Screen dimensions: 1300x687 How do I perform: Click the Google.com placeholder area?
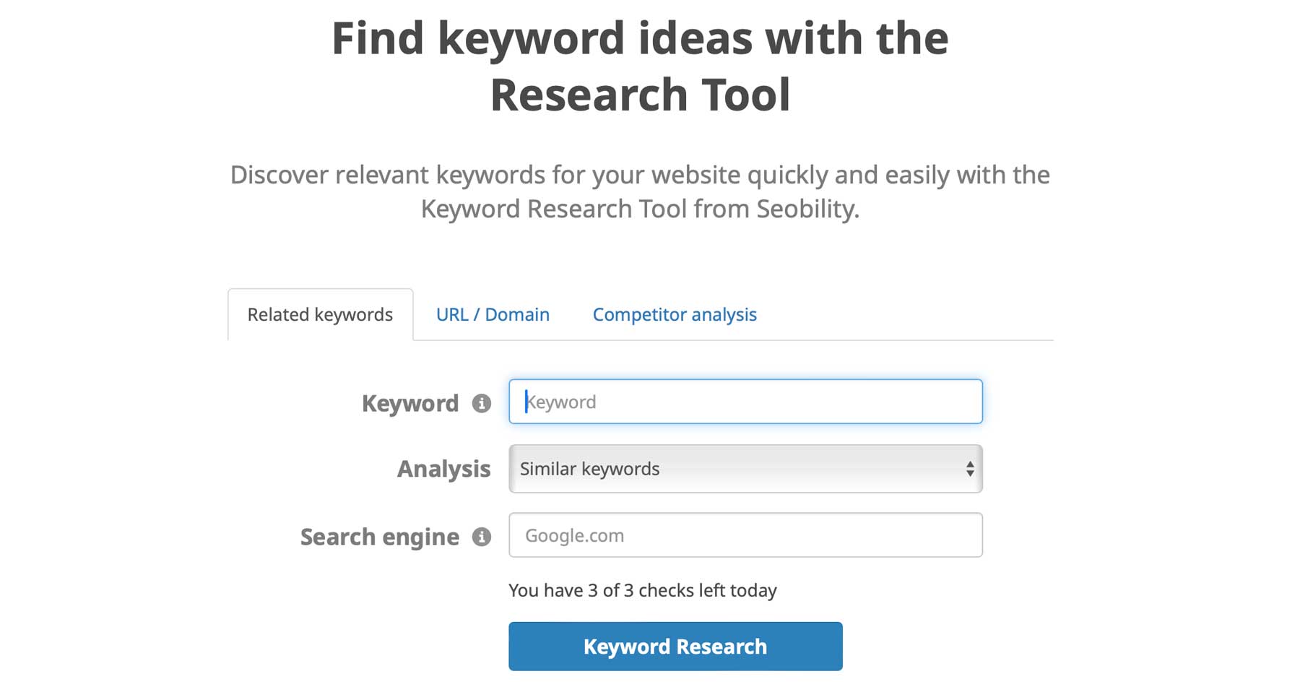coord(575,535)
